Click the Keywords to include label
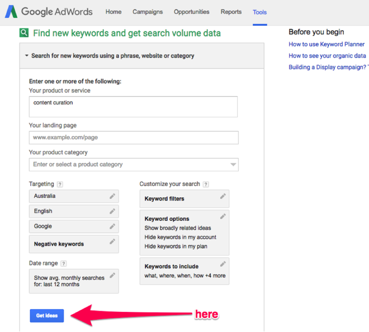The height and width of the screenshot is (332, 369). (x=171, y=267)
